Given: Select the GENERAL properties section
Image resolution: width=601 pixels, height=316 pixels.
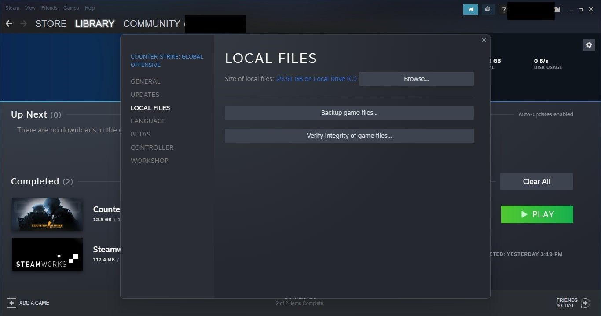Looking at the screenshot, I should point(145,81).
